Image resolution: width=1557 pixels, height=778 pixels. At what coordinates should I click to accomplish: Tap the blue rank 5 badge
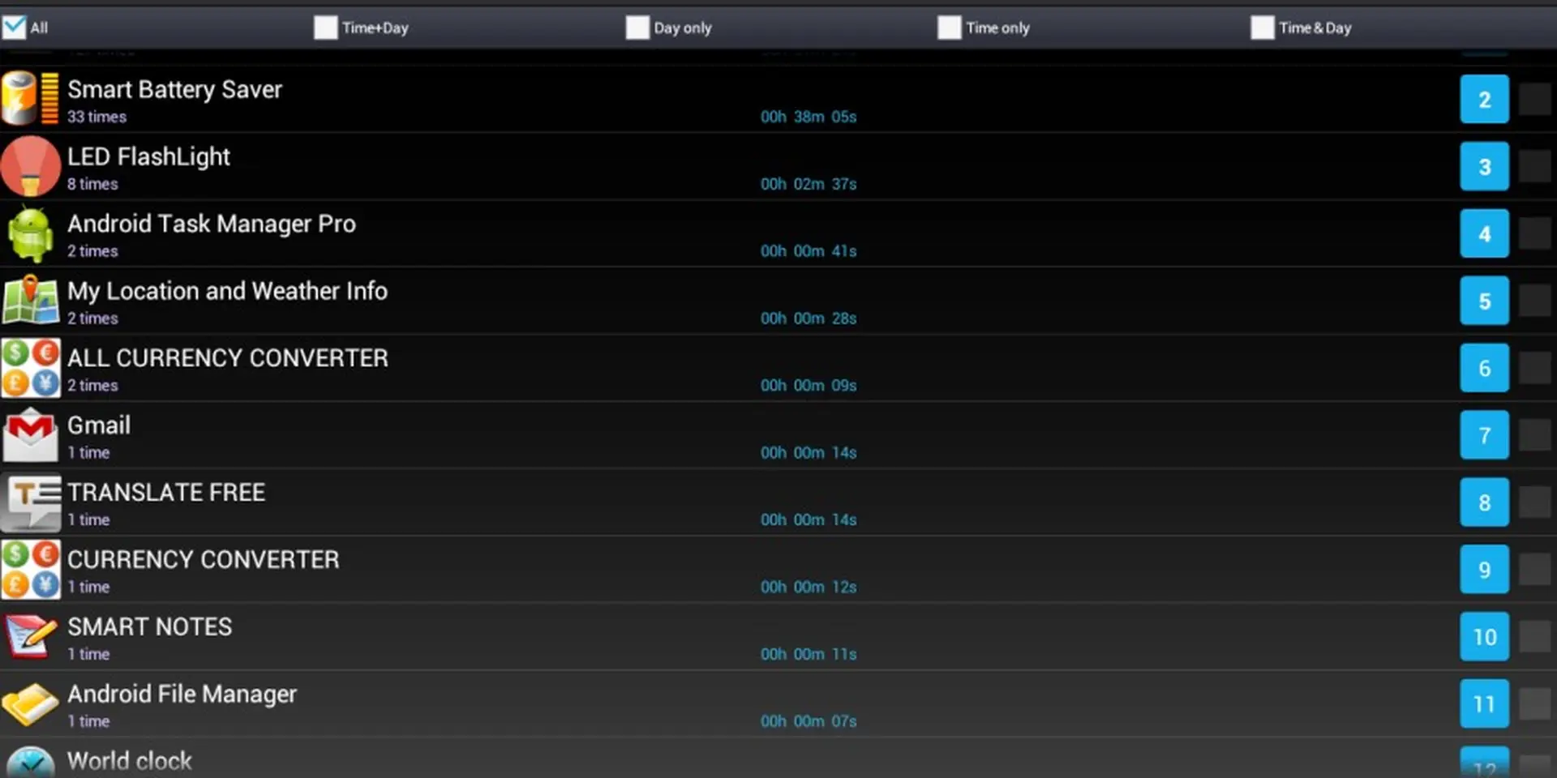click(x=1484, y=301)
